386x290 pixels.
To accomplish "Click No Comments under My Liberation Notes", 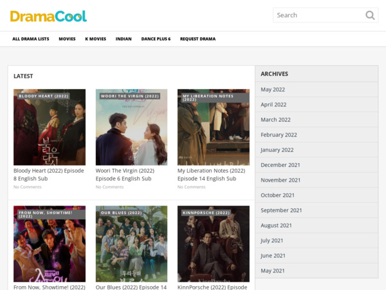I will tap(192, 187).
